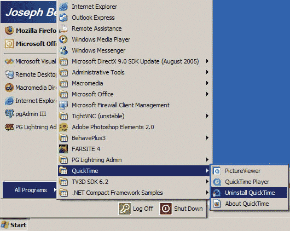Select the QuickTime folder entry

point(134,171)
